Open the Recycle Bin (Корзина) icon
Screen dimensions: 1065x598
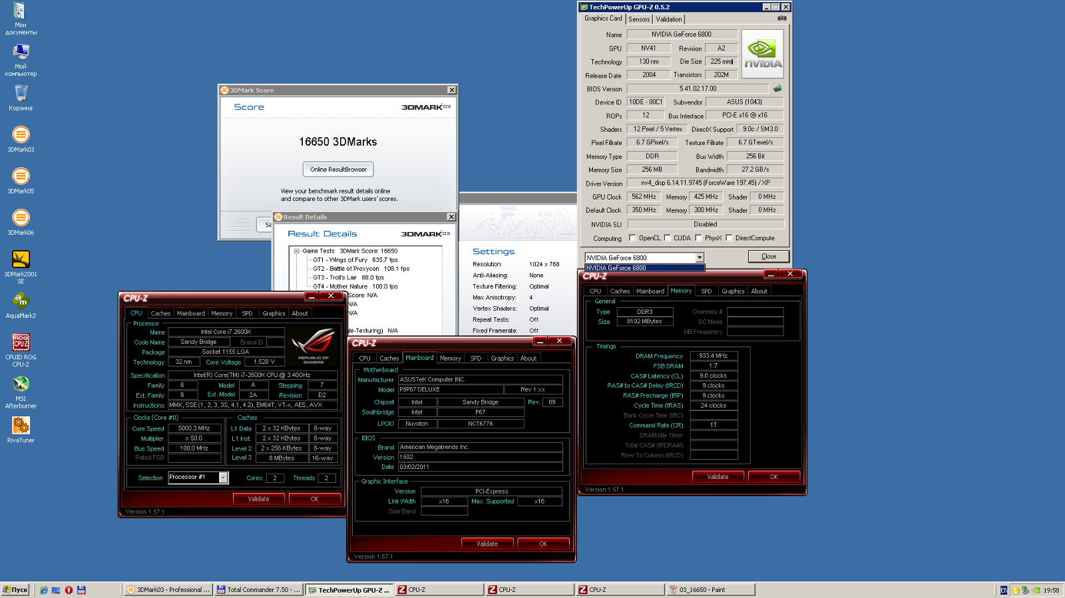click(21, 98)
